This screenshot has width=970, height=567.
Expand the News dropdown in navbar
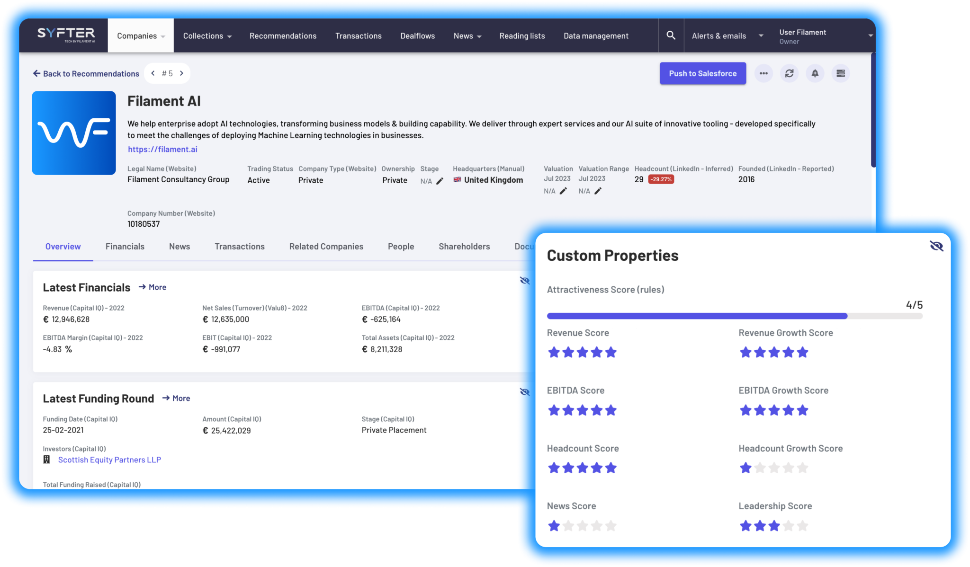[467, 36]
